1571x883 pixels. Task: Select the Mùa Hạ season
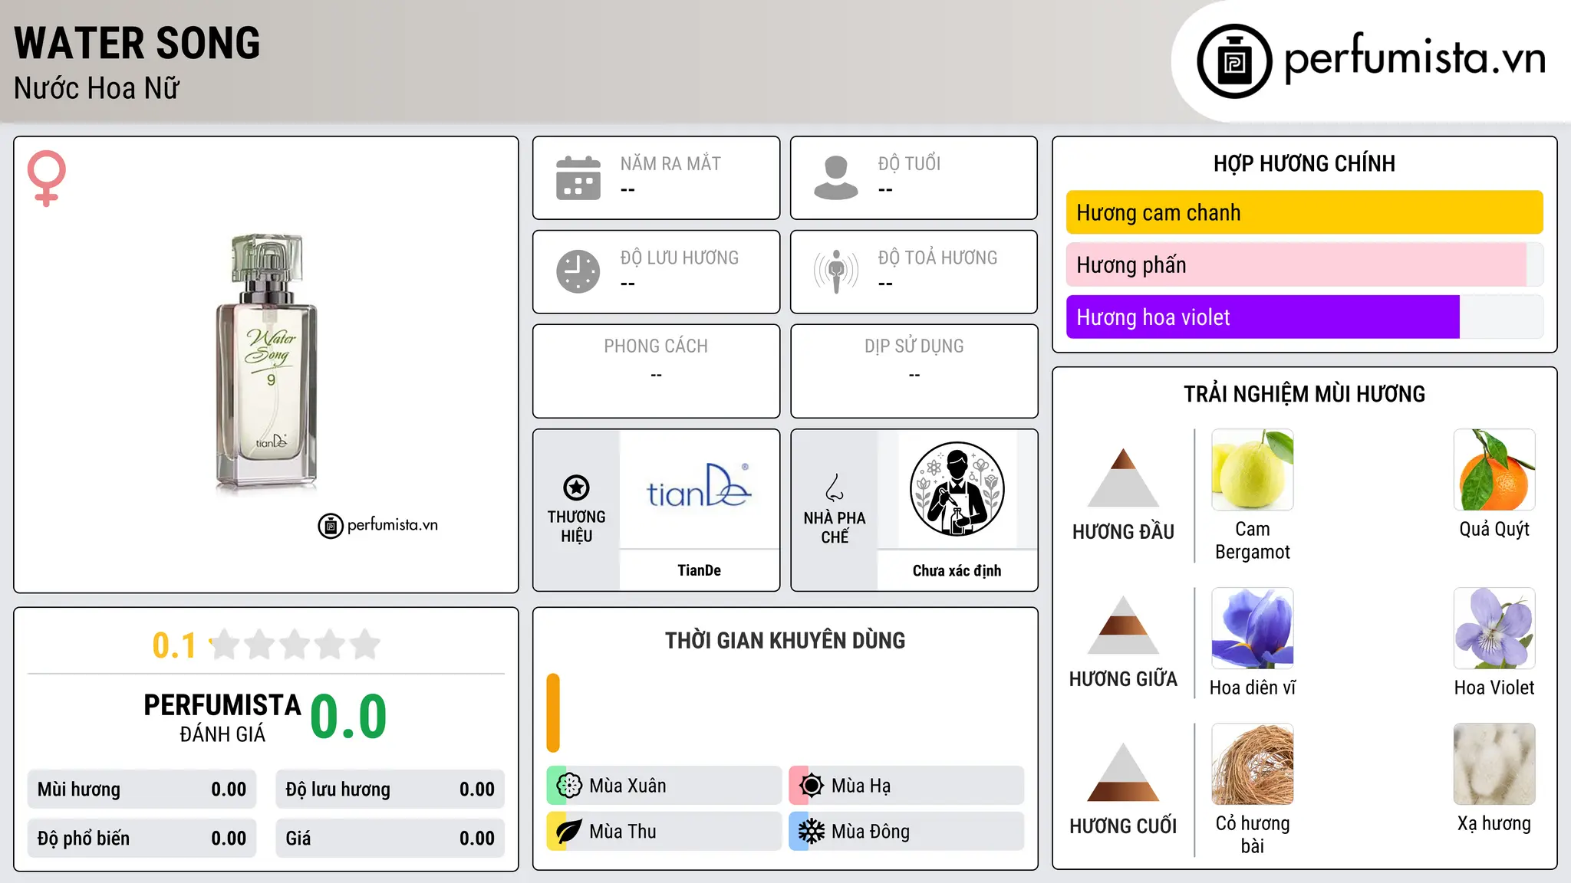tap(906, 786)
